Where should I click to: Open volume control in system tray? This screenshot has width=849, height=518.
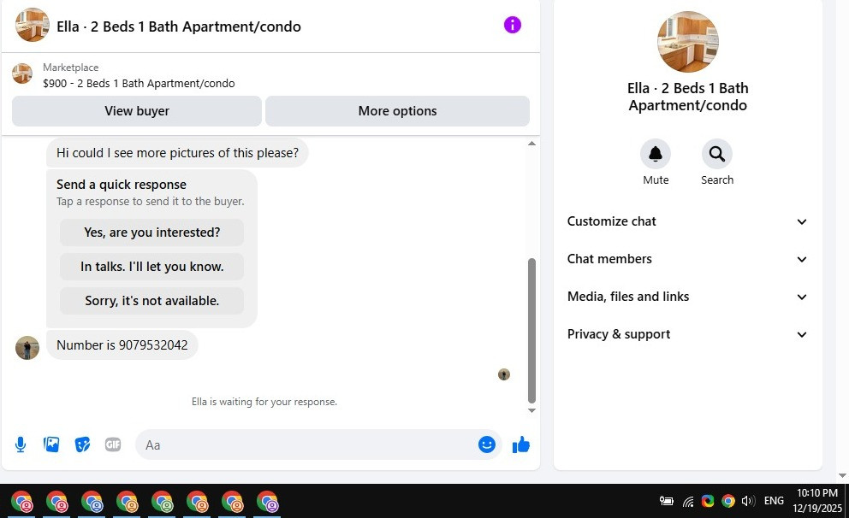pos(748,501)
